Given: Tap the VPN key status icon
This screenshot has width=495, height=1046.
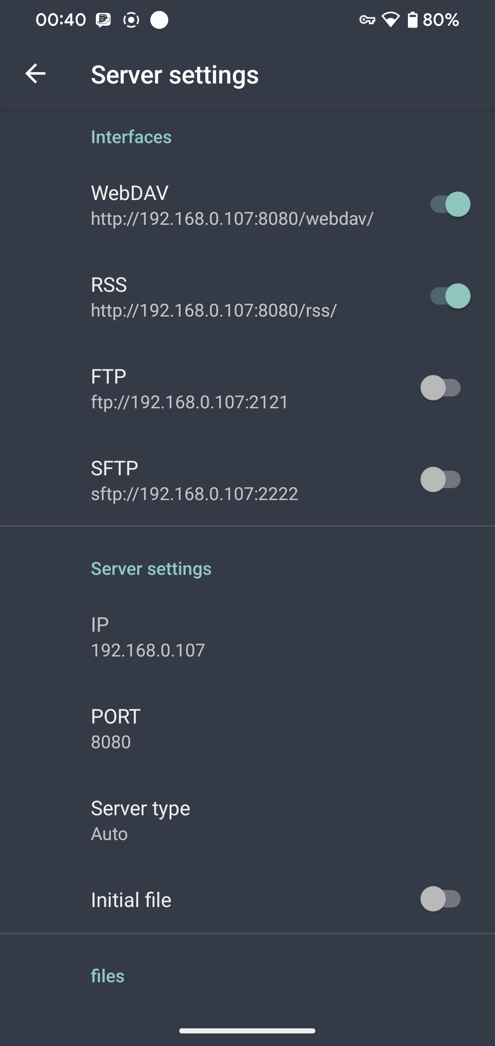Looking at the screenshot, I should 367,20.
